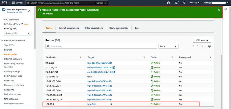Select destination cell 0.0.0.0/0

(50, 63)
